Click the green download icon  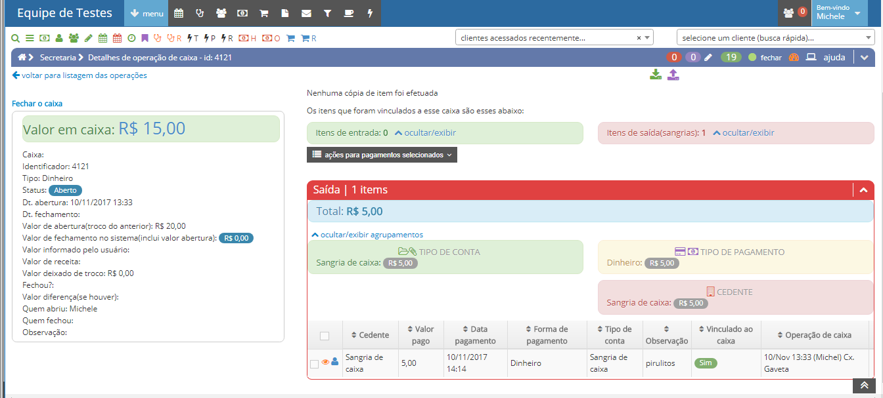[x=655, y=75]
